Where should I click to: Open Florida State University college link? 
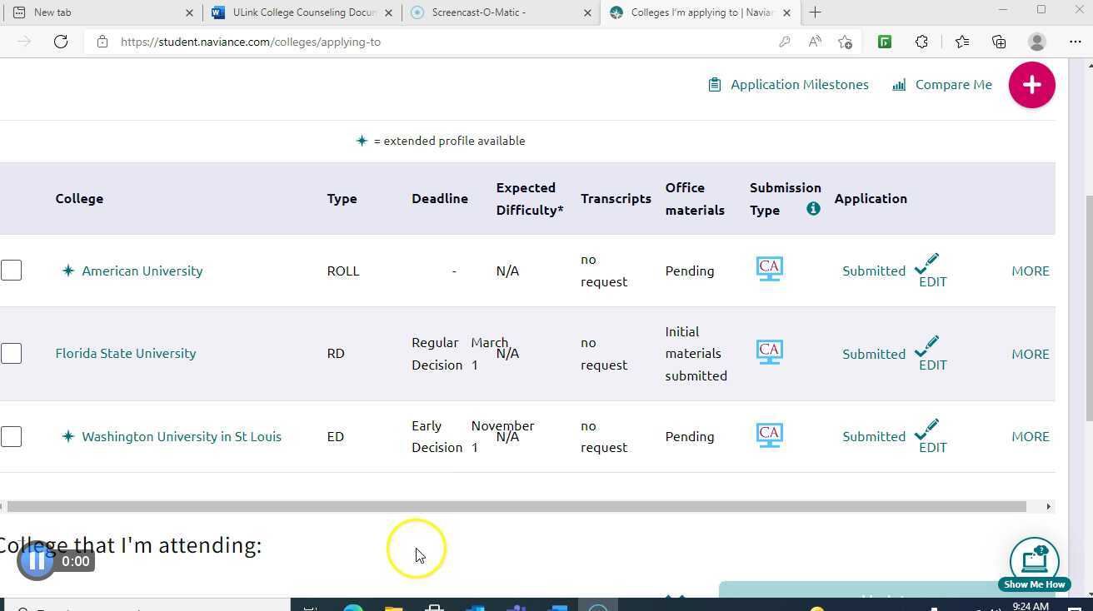126,353
